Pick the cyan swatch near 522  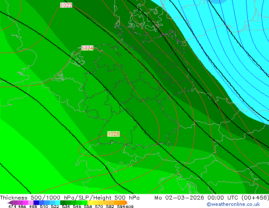click(x=58, y=202)
